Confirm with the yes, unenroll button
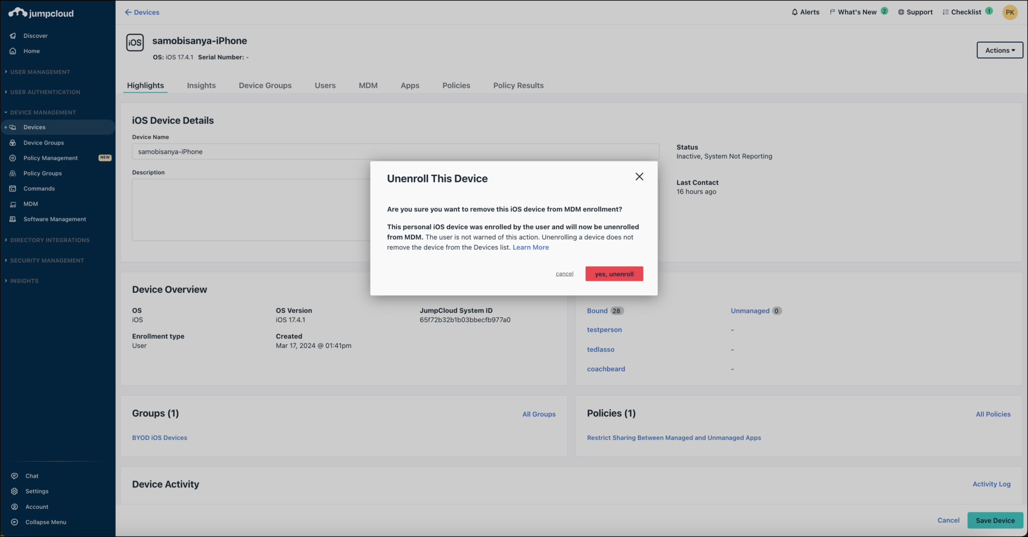The width and height of the screenshot is (1028, 537). click(614, 274)
